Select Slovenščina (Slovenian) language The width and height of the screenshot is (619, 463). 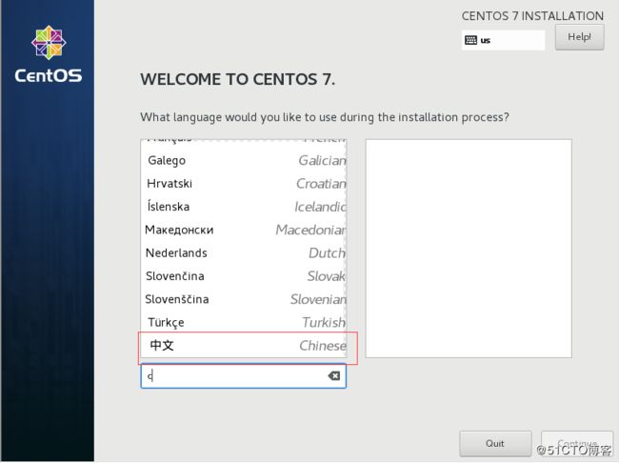point(244,299)
